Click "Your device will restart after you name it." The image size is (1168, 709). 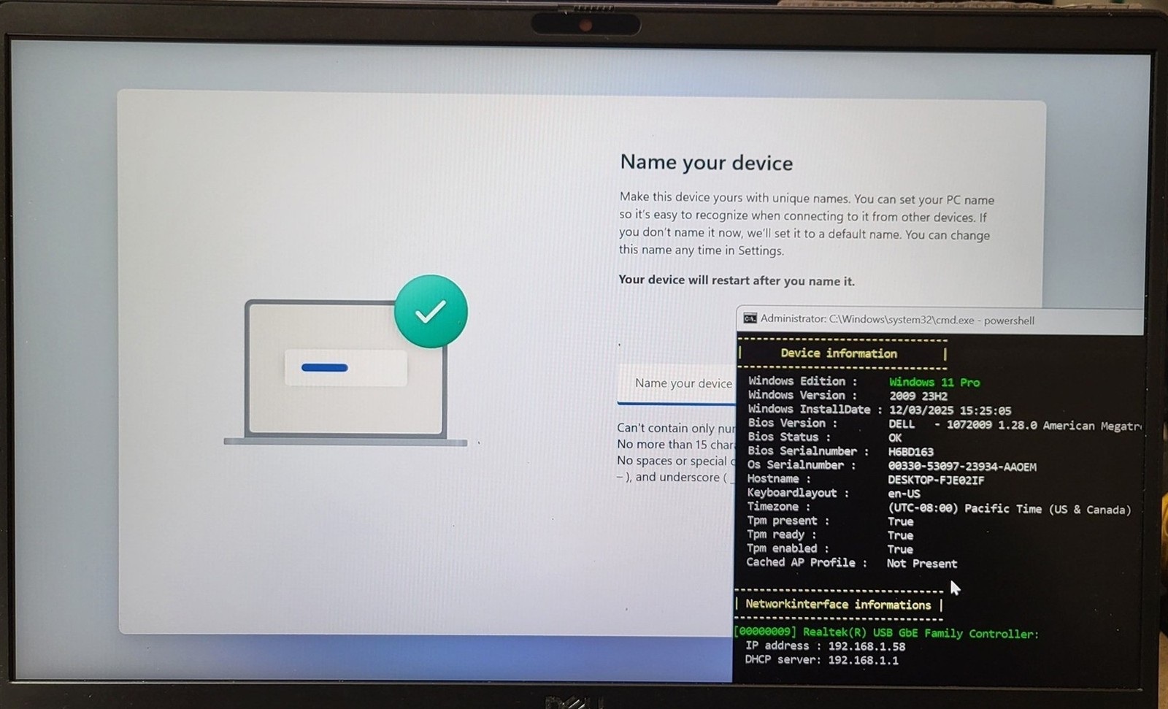[x=736, y=280]
